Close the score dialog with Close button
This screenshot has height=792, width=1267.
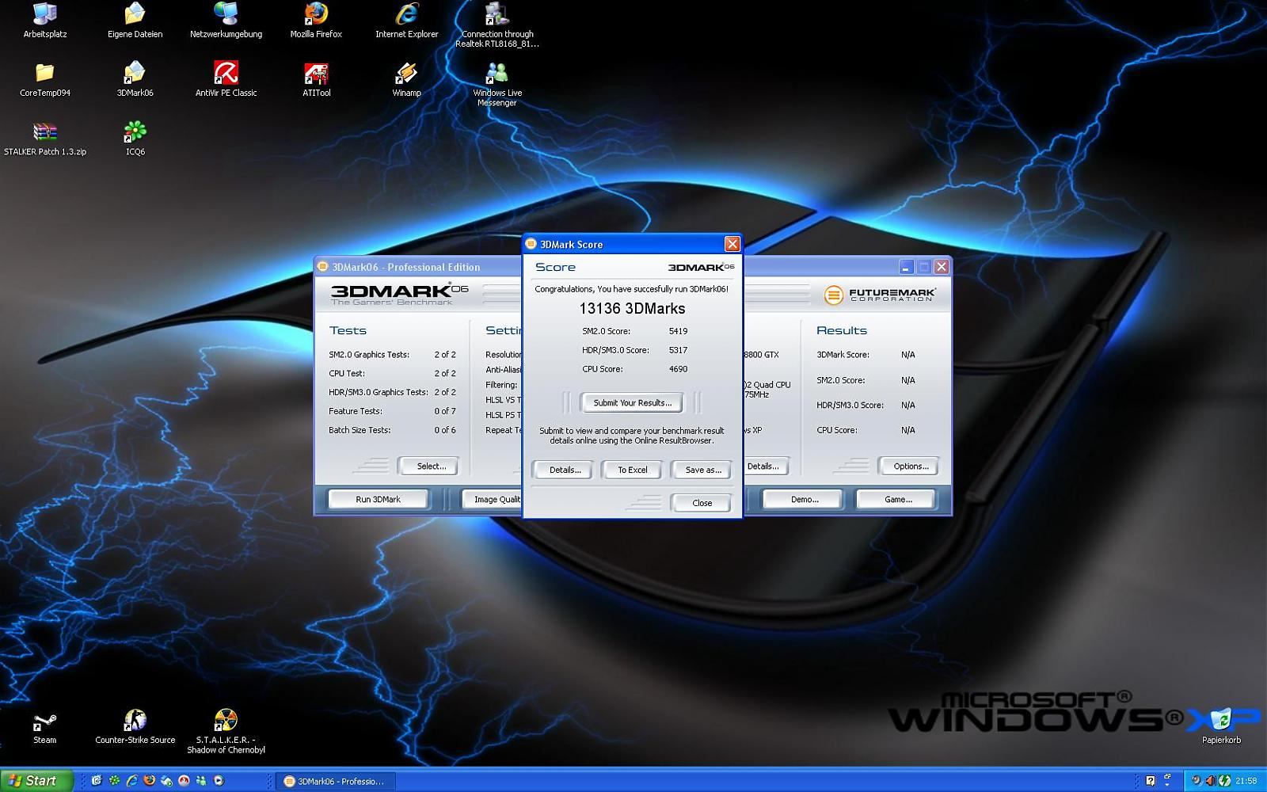pos(702,503)
